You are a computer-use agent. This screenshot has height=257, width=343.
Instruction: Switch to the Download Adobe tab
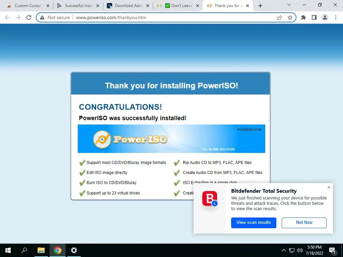tap(128, 6)
